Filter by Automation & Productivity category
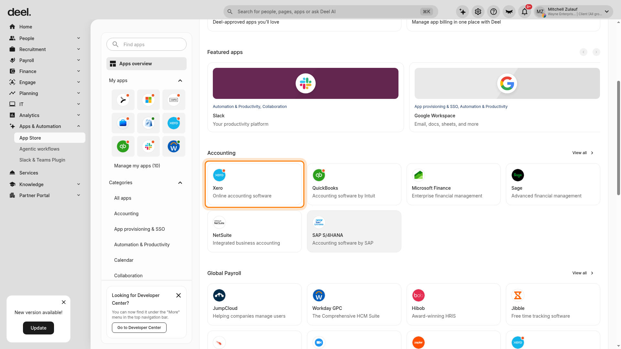 point(142,245)
